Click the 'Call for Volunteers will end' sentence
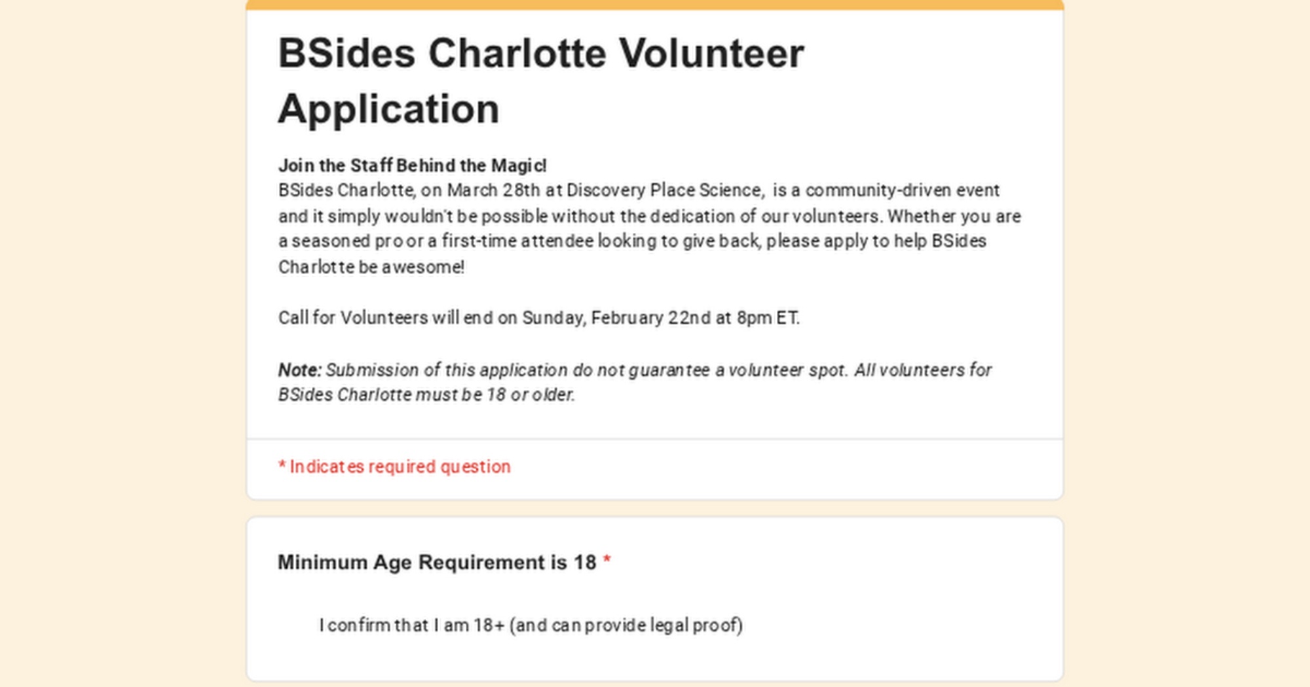This screenshot has width=1310, height=687. (x=385, y=318)
